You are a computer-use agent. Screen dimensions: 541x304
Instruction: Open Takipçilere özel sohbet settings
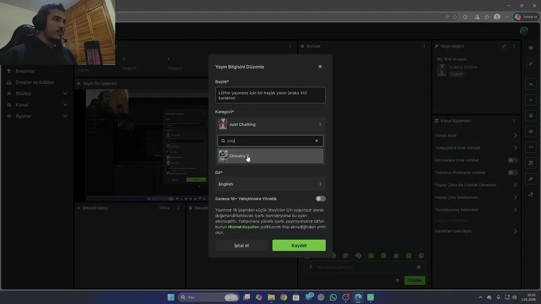pyautogui.click(x=476, y=148)
